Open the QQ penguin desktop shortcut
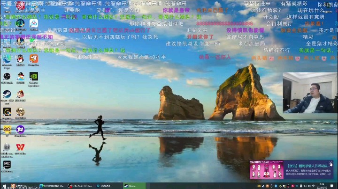 click(20, 60)
